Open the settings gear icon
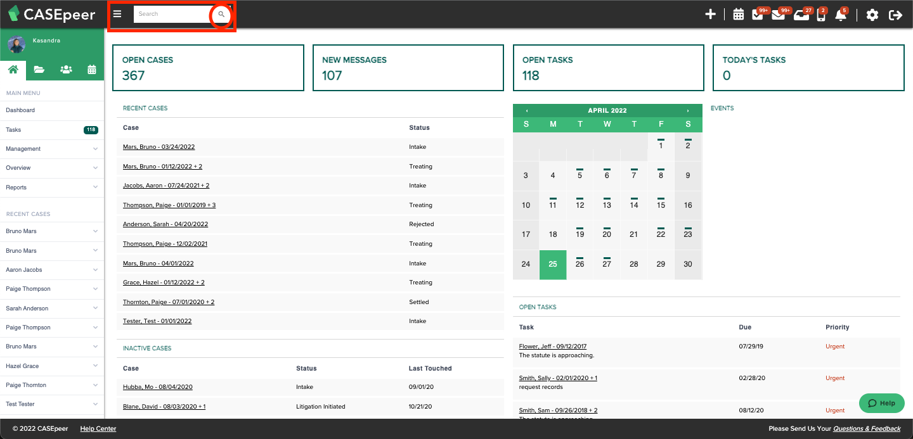 click(x=872, y=15)
